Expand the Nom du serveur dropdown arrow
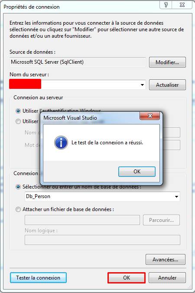 click(x=142, y=85)
